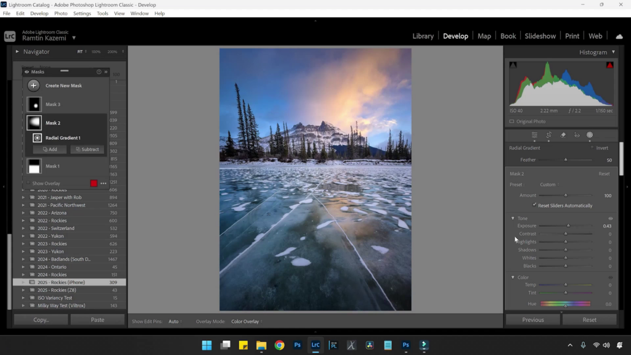
Task: Choose the Red Eye correction tool
Action: (577, 135)
